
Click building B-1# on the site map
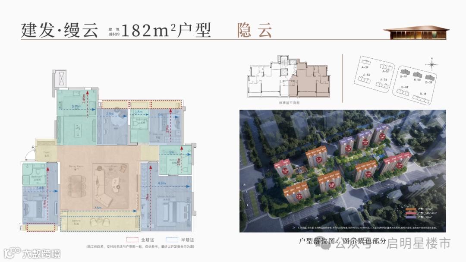point(421,100)
